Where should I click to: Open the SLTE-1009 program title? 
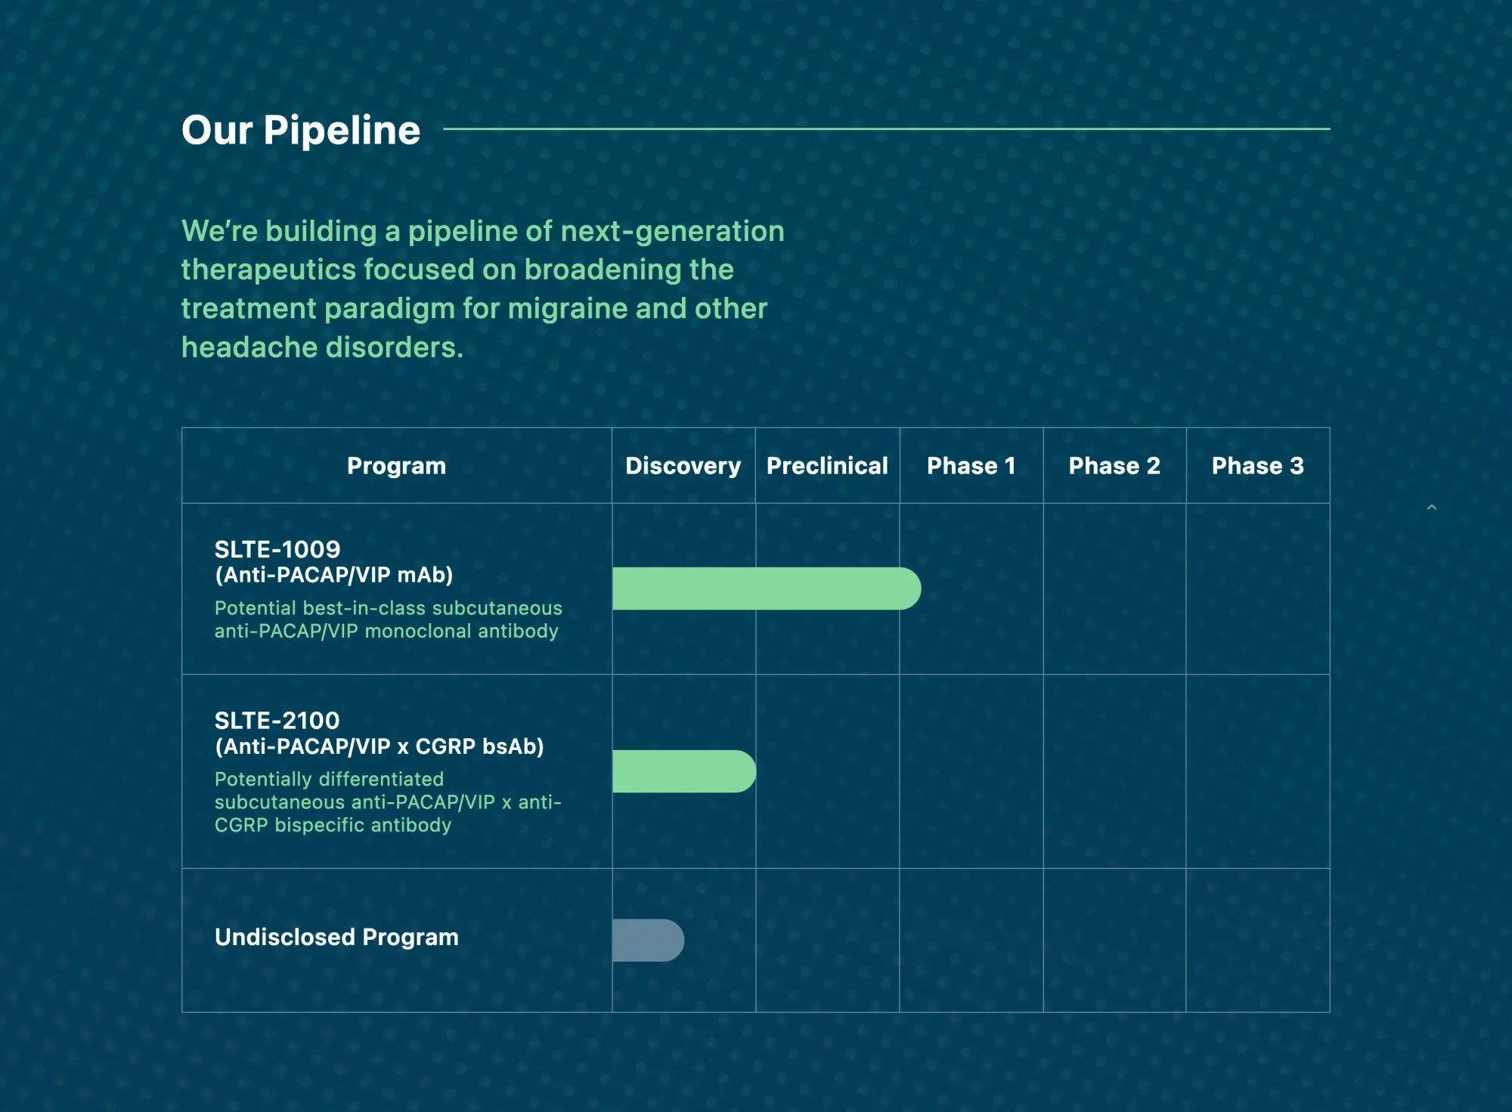click(277, 549)
